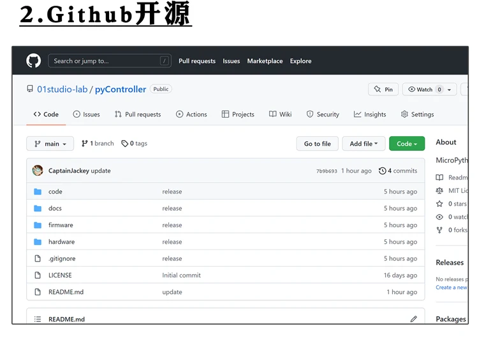Open Explore in top navigation
The height and width of the screenshot is (350, 500).
[x=300, y=61]
